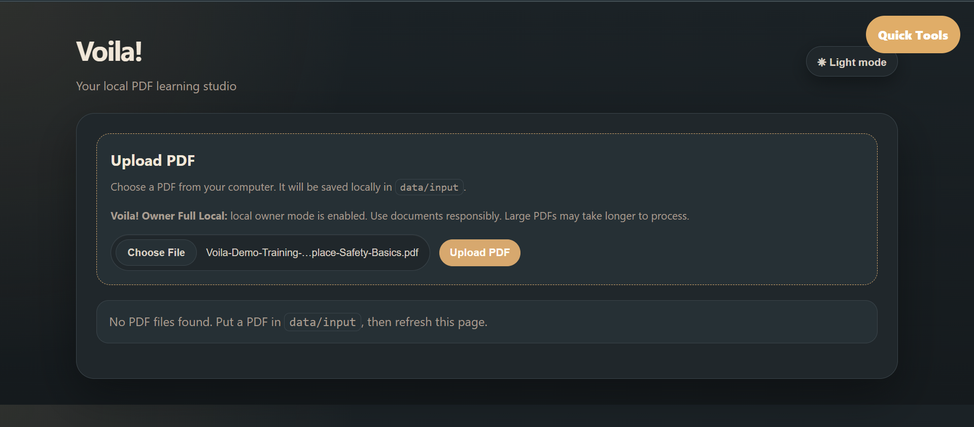
Task: Click the orange Upload PDF button
Action: (479, 253)
